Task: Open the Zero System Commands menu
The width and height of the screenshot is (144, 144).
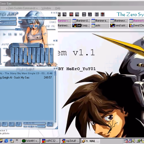Action: tap(22, 8)
